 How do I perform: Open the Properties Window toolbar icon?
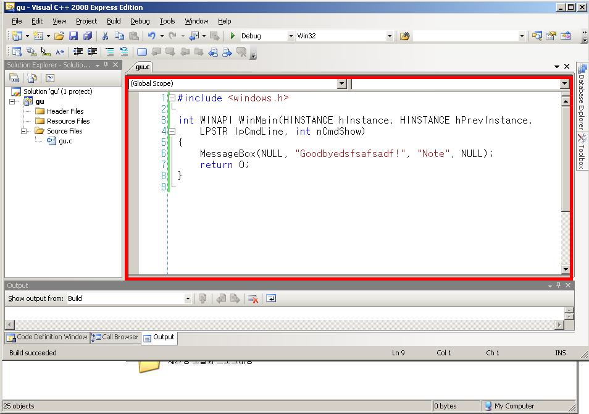(551, 36)
